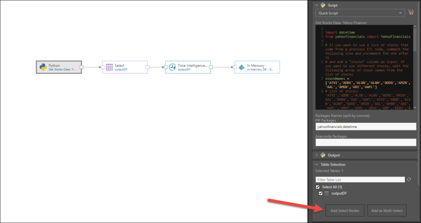
Task: Refresh the table list
Action: [x=409, y=179]
